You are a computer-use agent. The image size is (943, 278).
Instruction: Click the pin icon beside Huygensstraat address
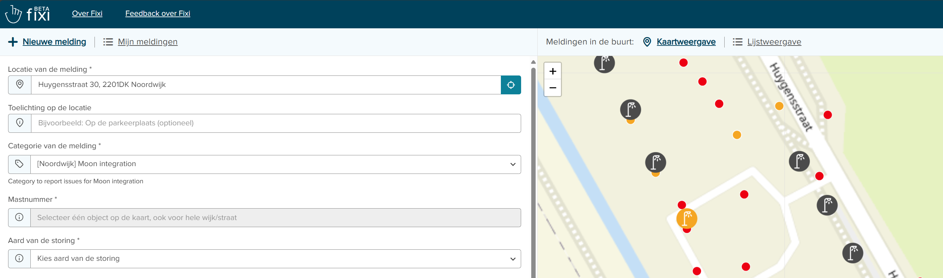tap(20, 85)
